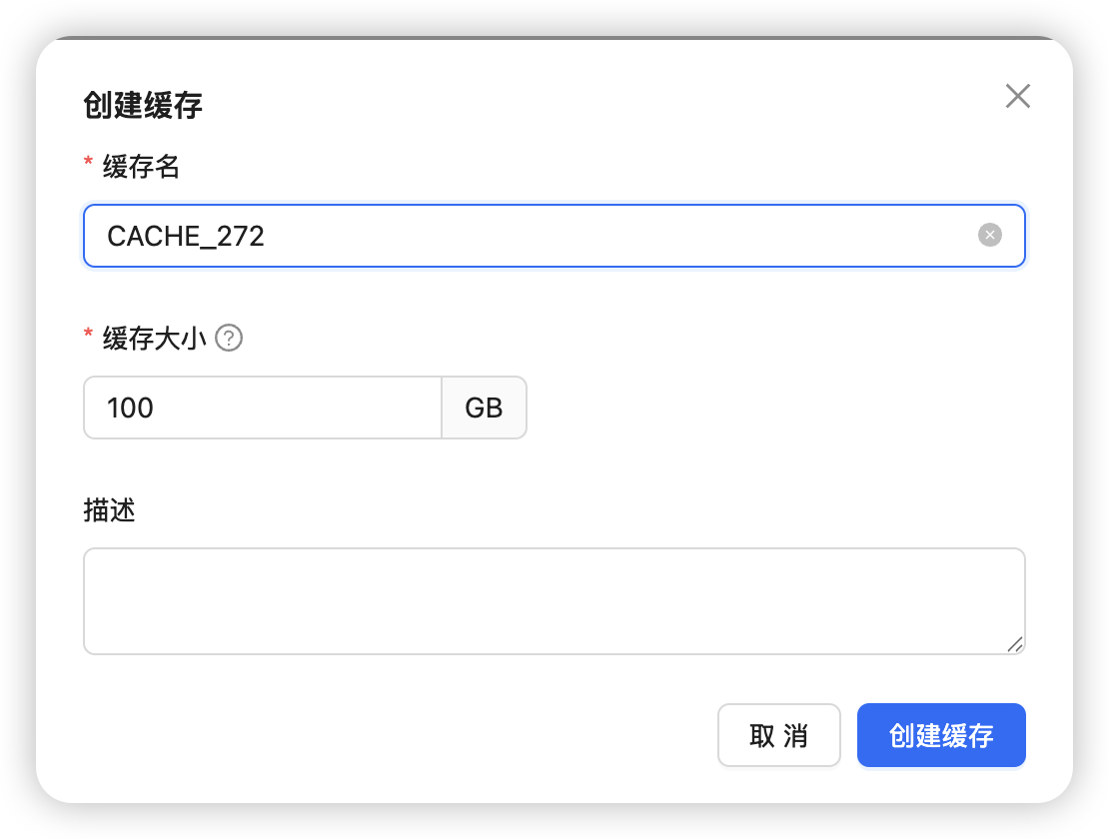Click the 缓存大小 field label
The image size is (1109, 839).
point(155,339)
